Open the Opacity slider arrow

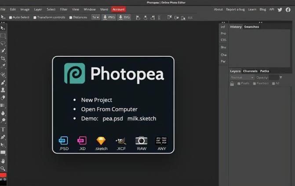280,77
